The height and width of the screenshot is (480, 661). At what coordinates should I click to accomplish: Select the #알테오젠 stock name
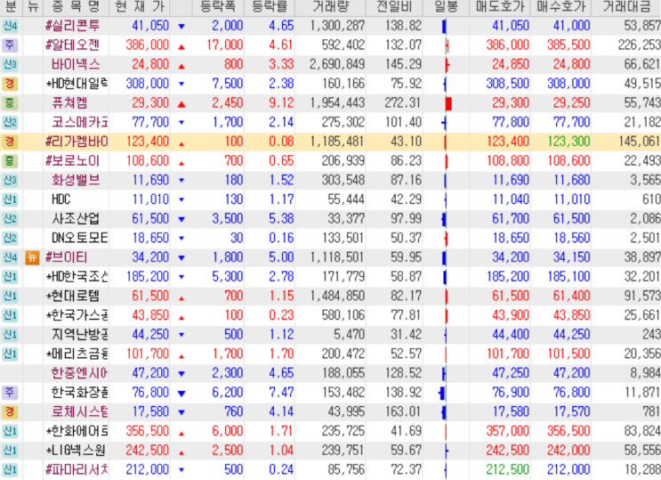(73, 45)
